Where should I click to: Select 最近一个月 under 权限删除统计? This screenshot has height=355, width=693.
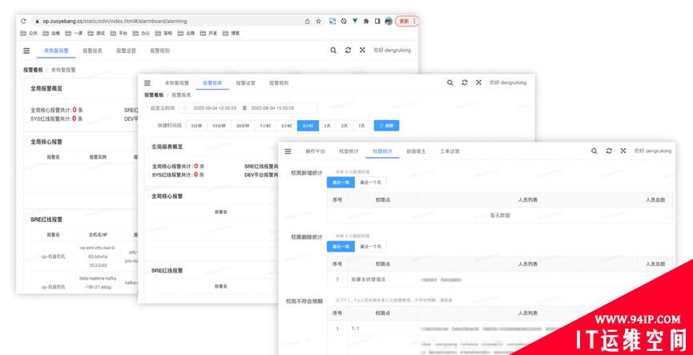(370, 246)
